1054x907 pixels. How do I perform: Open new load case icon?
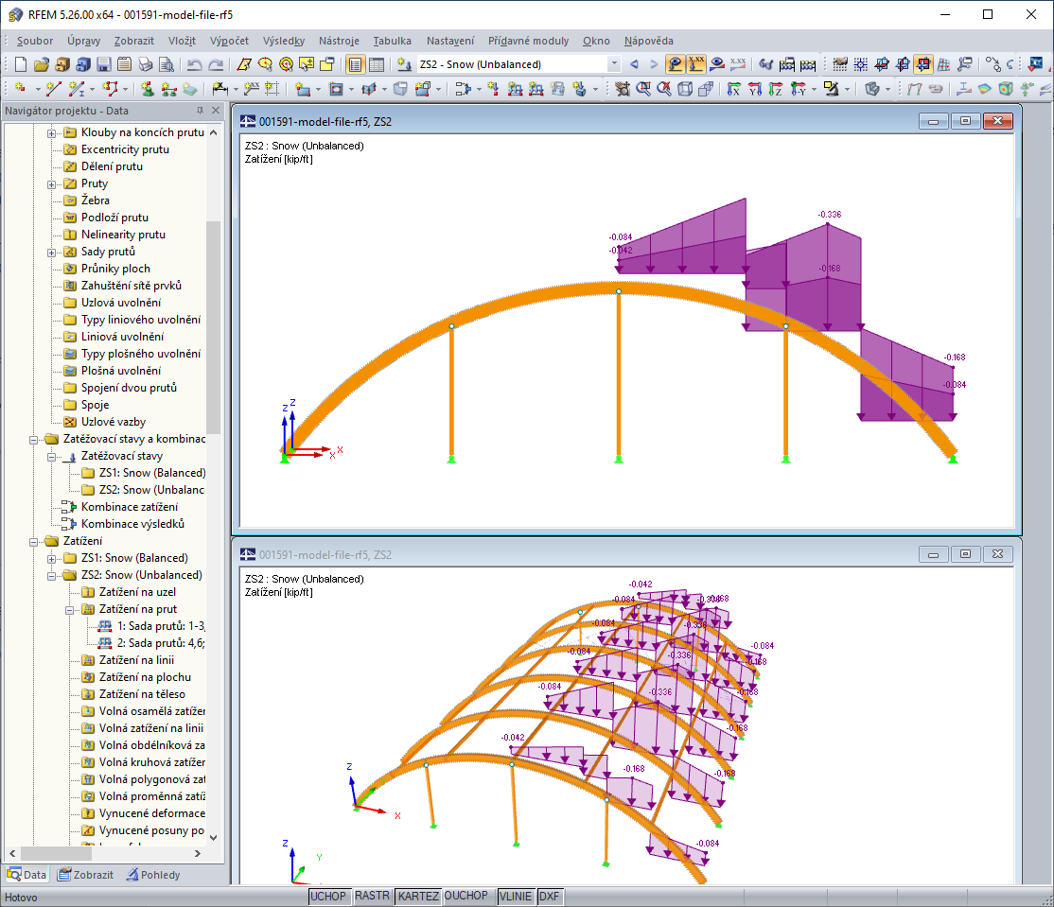point(404,64)
